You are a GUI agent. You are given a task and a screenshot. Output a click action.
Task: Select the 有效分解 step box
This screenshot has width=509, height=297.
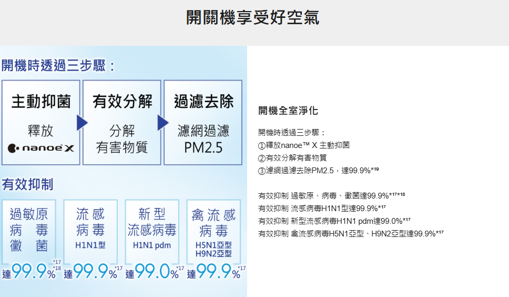point(122,122)
